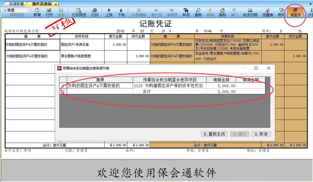The width and height of the screenshot is (313, 182).
Task: Open the 科目 accounts icon
Action: [x=186, y=12]
